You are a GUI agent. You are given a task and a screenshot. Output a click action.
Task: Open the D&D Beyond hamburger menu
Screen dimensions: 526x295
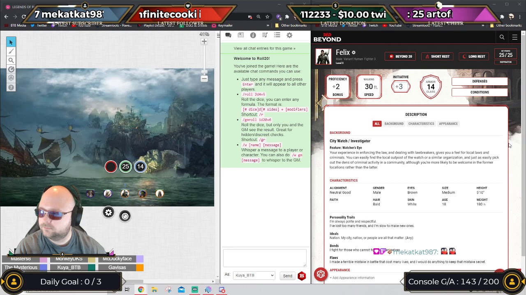(x=514, y=37)
